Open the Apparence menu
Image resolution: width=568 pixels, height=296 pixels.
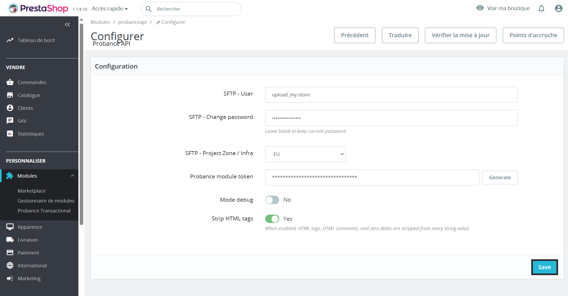click(30, 227)
